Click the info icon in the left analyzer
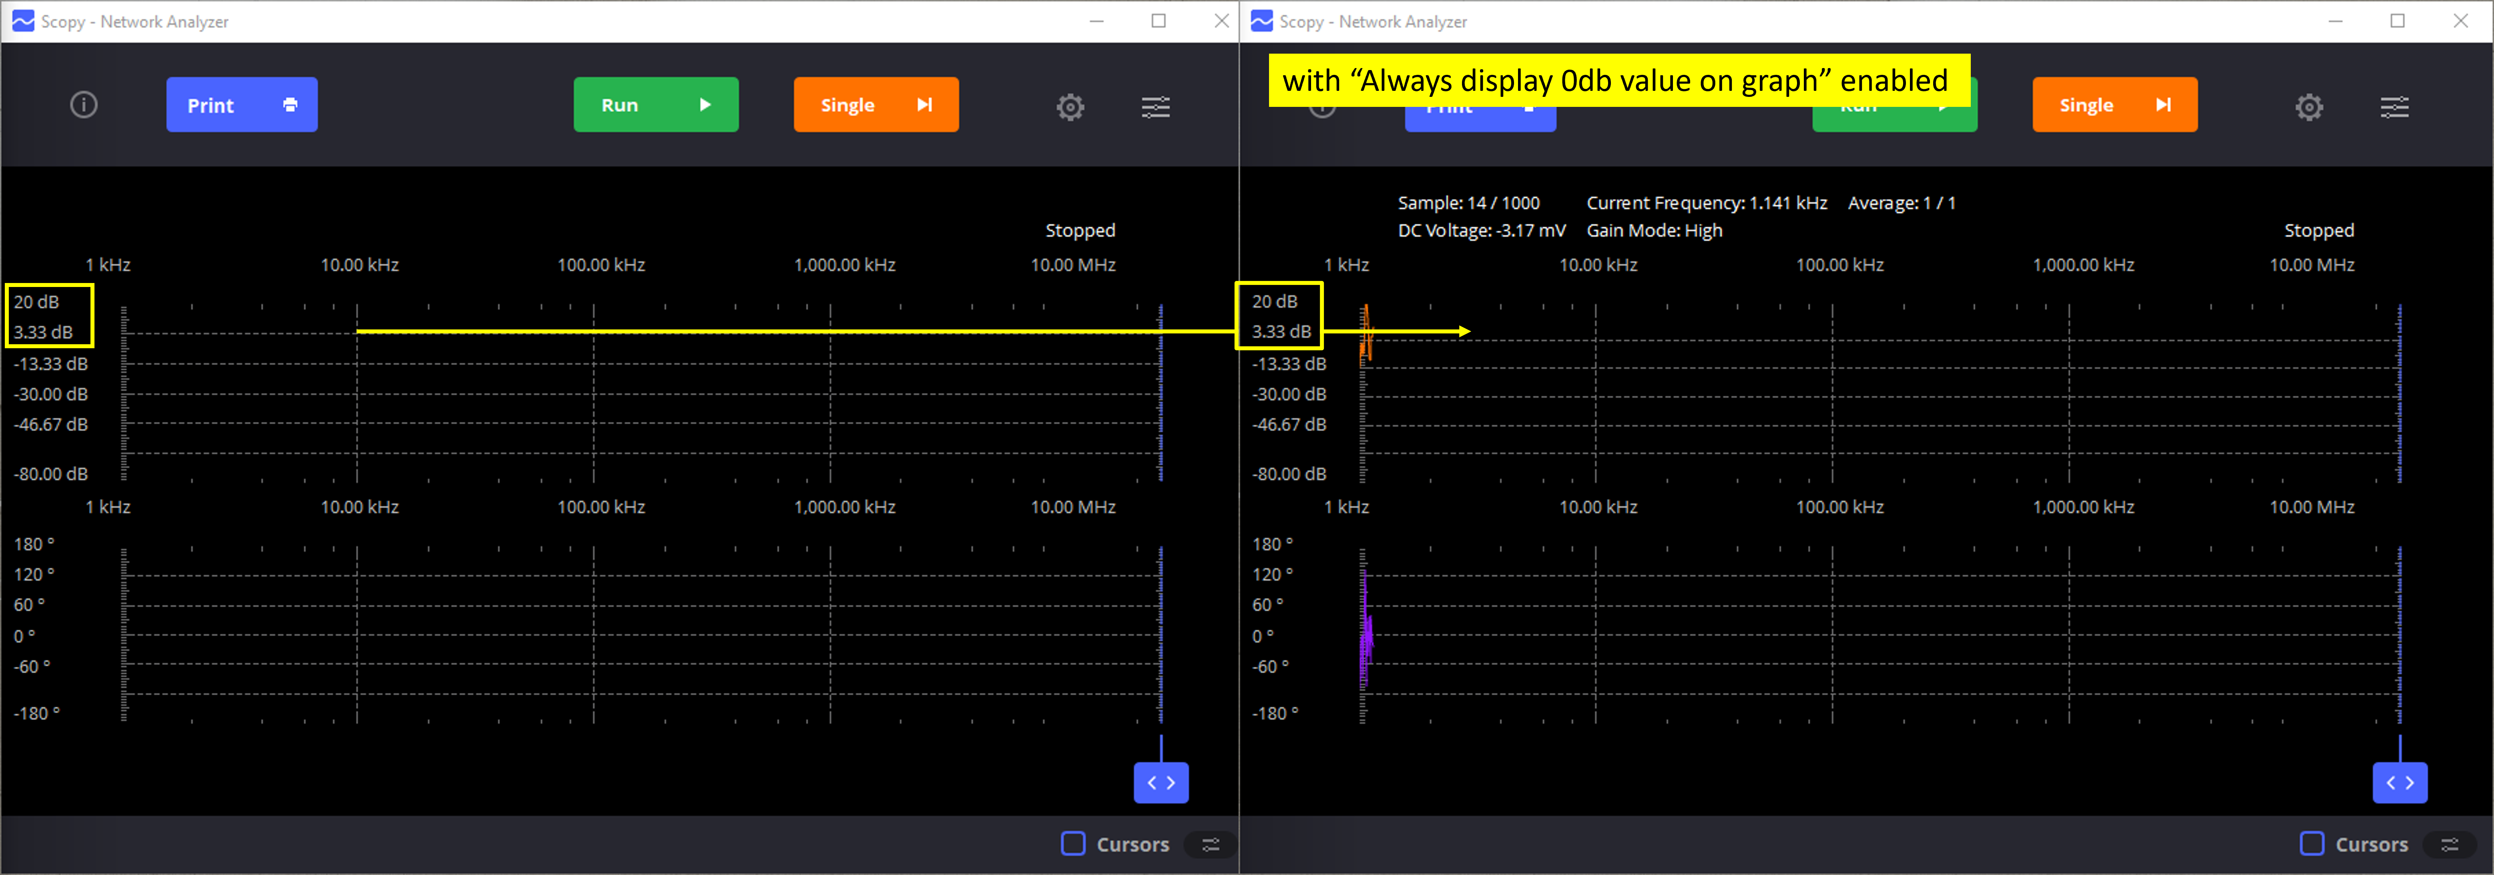This screenshot has width=2494, height=875. (x=83, y=104)
